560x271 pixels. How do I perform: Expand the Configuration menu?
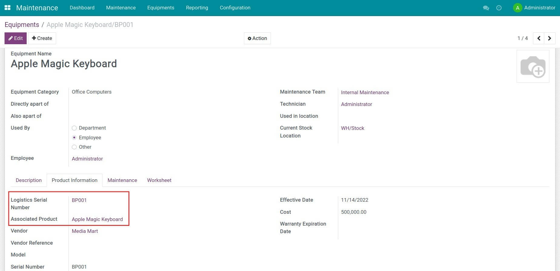point(235,8)
